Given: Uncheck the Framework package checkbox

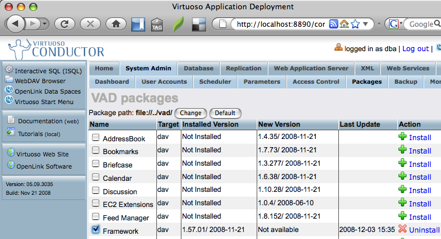Looking at the screenshot, I should click(96, 230).
